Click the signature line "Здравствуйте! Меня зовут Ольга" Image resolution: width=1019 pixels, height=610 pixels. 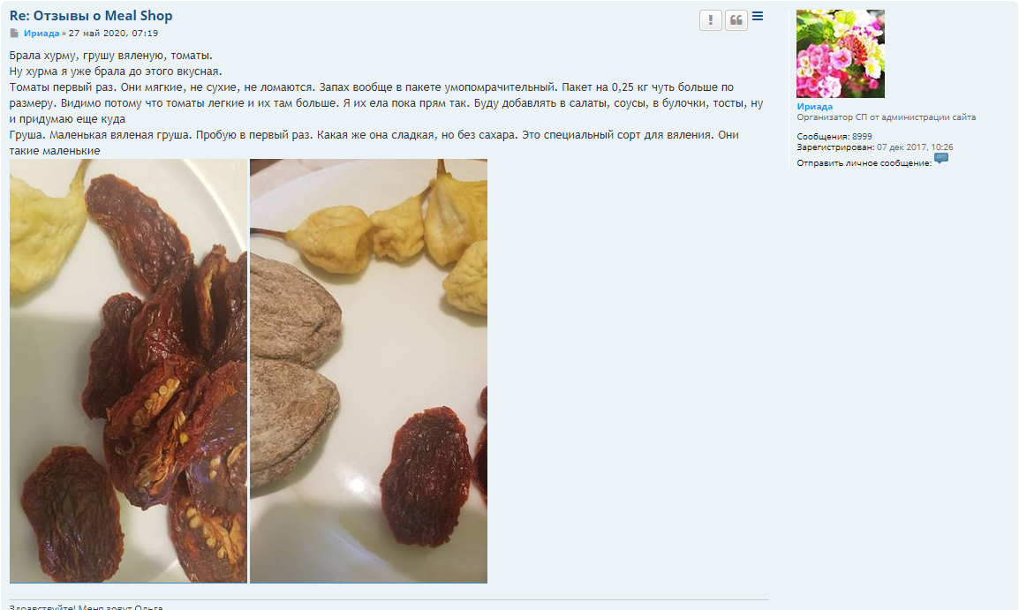coord(86,607)
